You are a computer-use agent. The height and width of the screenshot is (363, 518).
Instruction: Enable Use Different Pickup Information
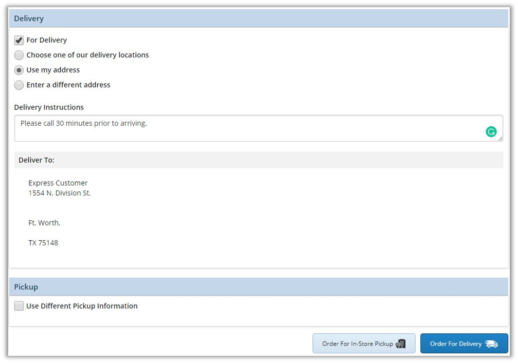click(19, 306)
